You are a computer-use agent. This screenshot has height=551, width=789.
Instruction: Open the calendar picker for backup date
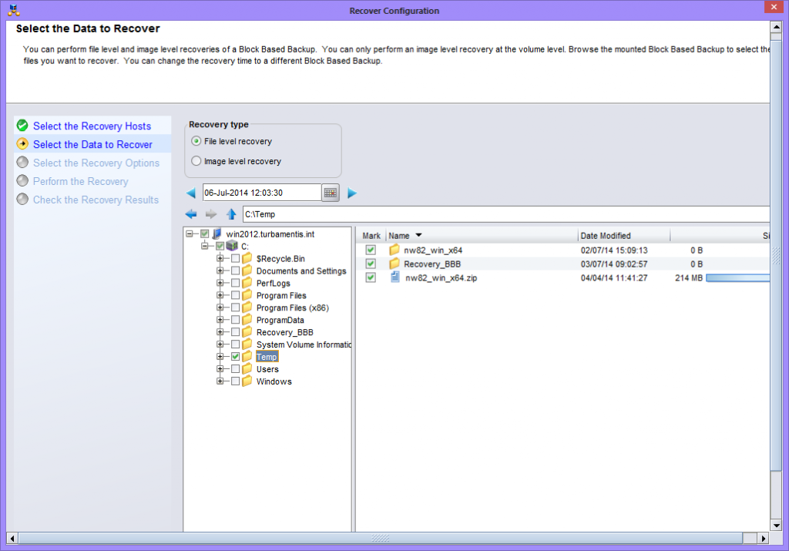click(330, 192)
